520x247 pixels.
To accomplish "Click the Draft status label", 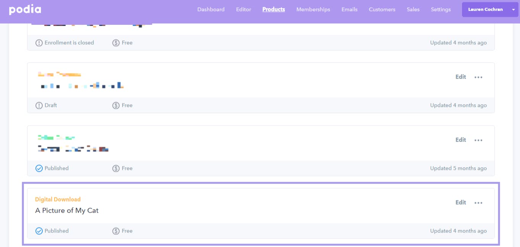I will click(51, 105).
